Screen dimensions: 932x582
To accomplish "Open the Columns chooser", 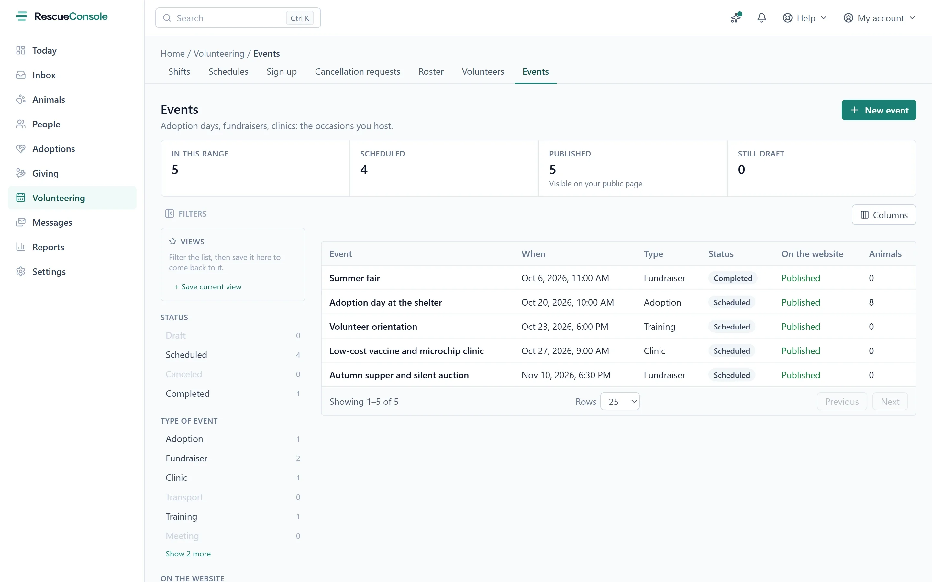I will point(883,215).
